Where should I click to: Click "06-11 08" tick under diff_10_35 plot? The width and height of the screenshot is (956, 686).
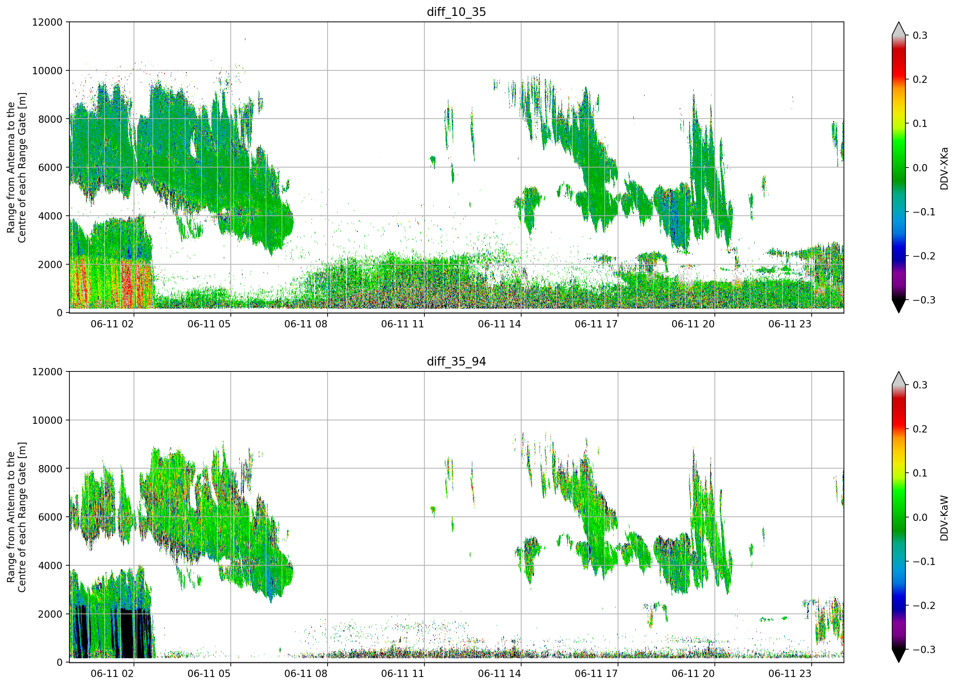click(x=306, y=324)
